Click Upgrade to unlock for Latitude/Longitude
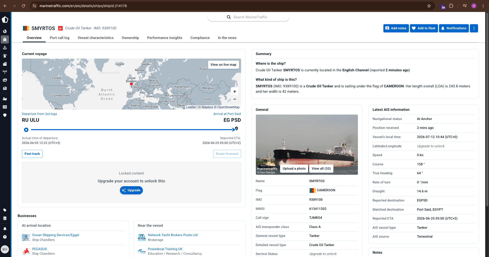The height and width of the screenshot is (257, 489). [x=431, y=146]
